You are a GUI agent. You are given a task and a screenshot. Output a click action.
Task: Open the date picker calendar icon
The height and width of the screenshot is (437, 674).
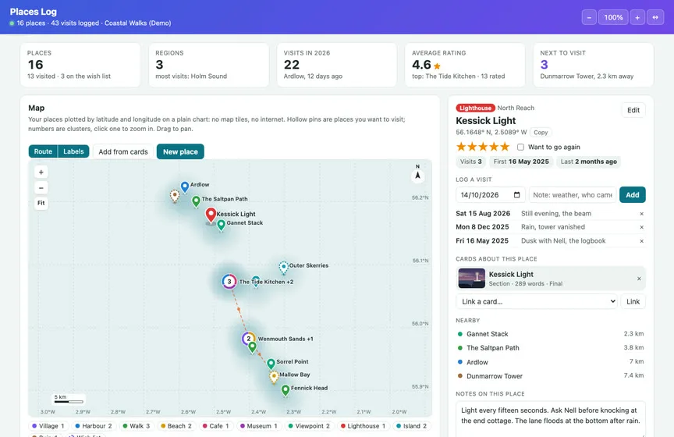516,195
